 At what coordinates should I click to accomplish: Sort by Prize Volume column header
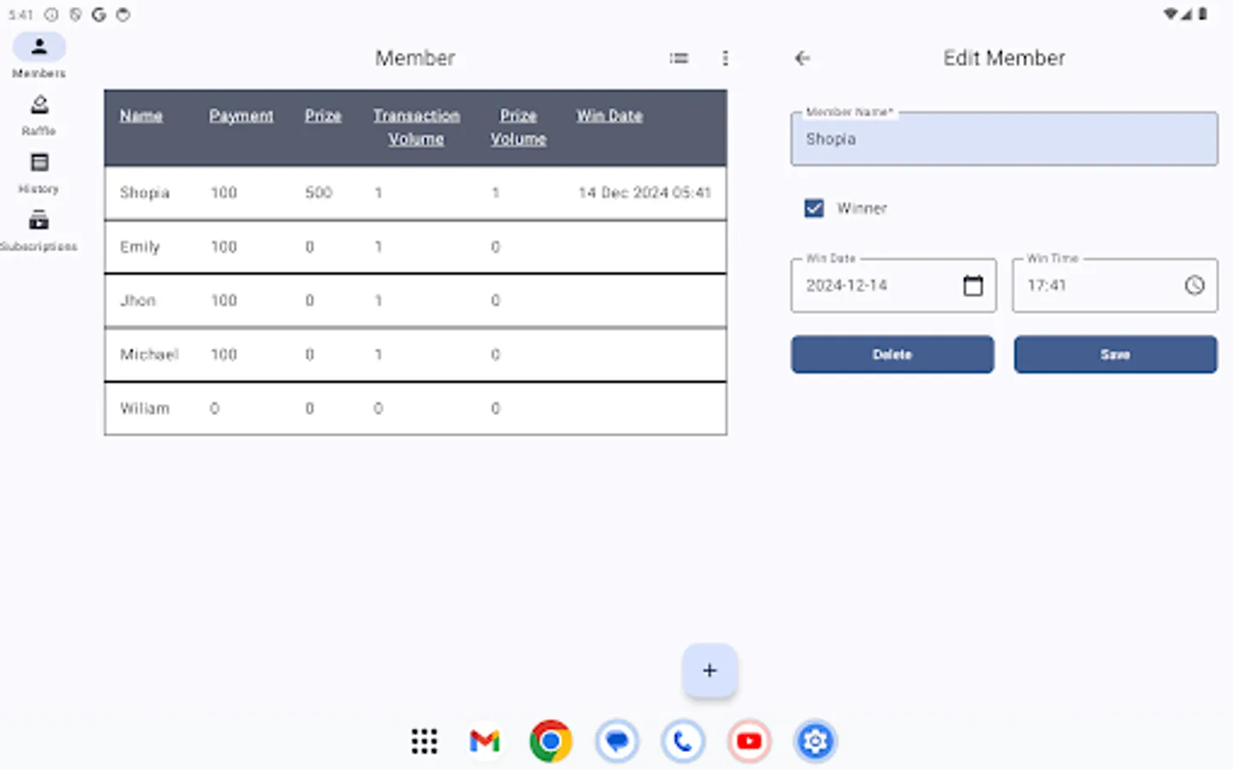click(518, 127)
